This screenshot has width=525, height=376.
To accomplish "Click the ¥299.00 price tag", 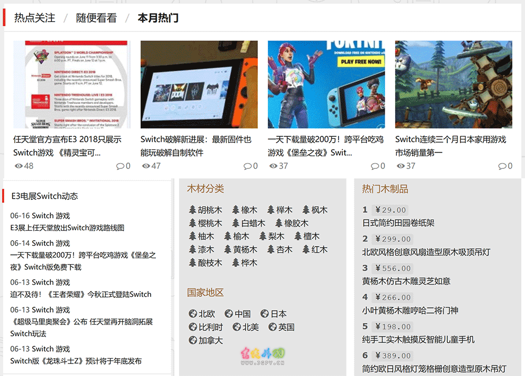I will (393, 239).
